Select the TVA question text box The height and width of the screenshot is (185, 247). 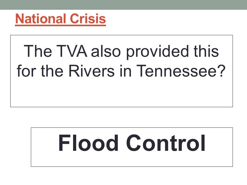(121, 71)
